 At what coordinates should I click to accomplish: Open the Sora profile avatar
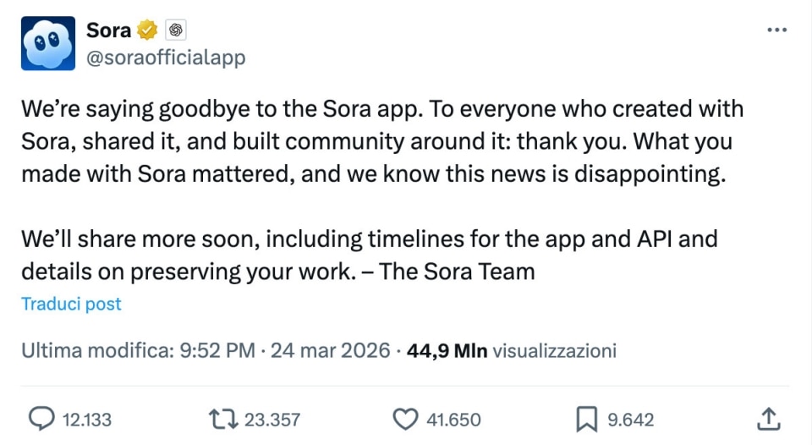(x=48, y=43)
